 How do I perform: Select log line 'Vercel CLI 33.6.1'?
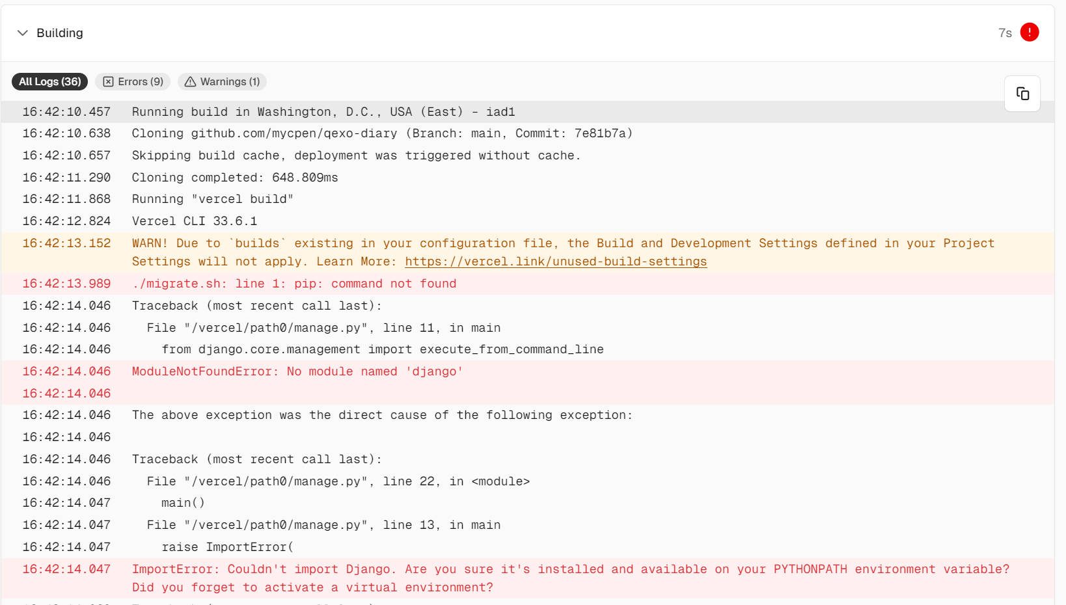click(x=528, y=221)
